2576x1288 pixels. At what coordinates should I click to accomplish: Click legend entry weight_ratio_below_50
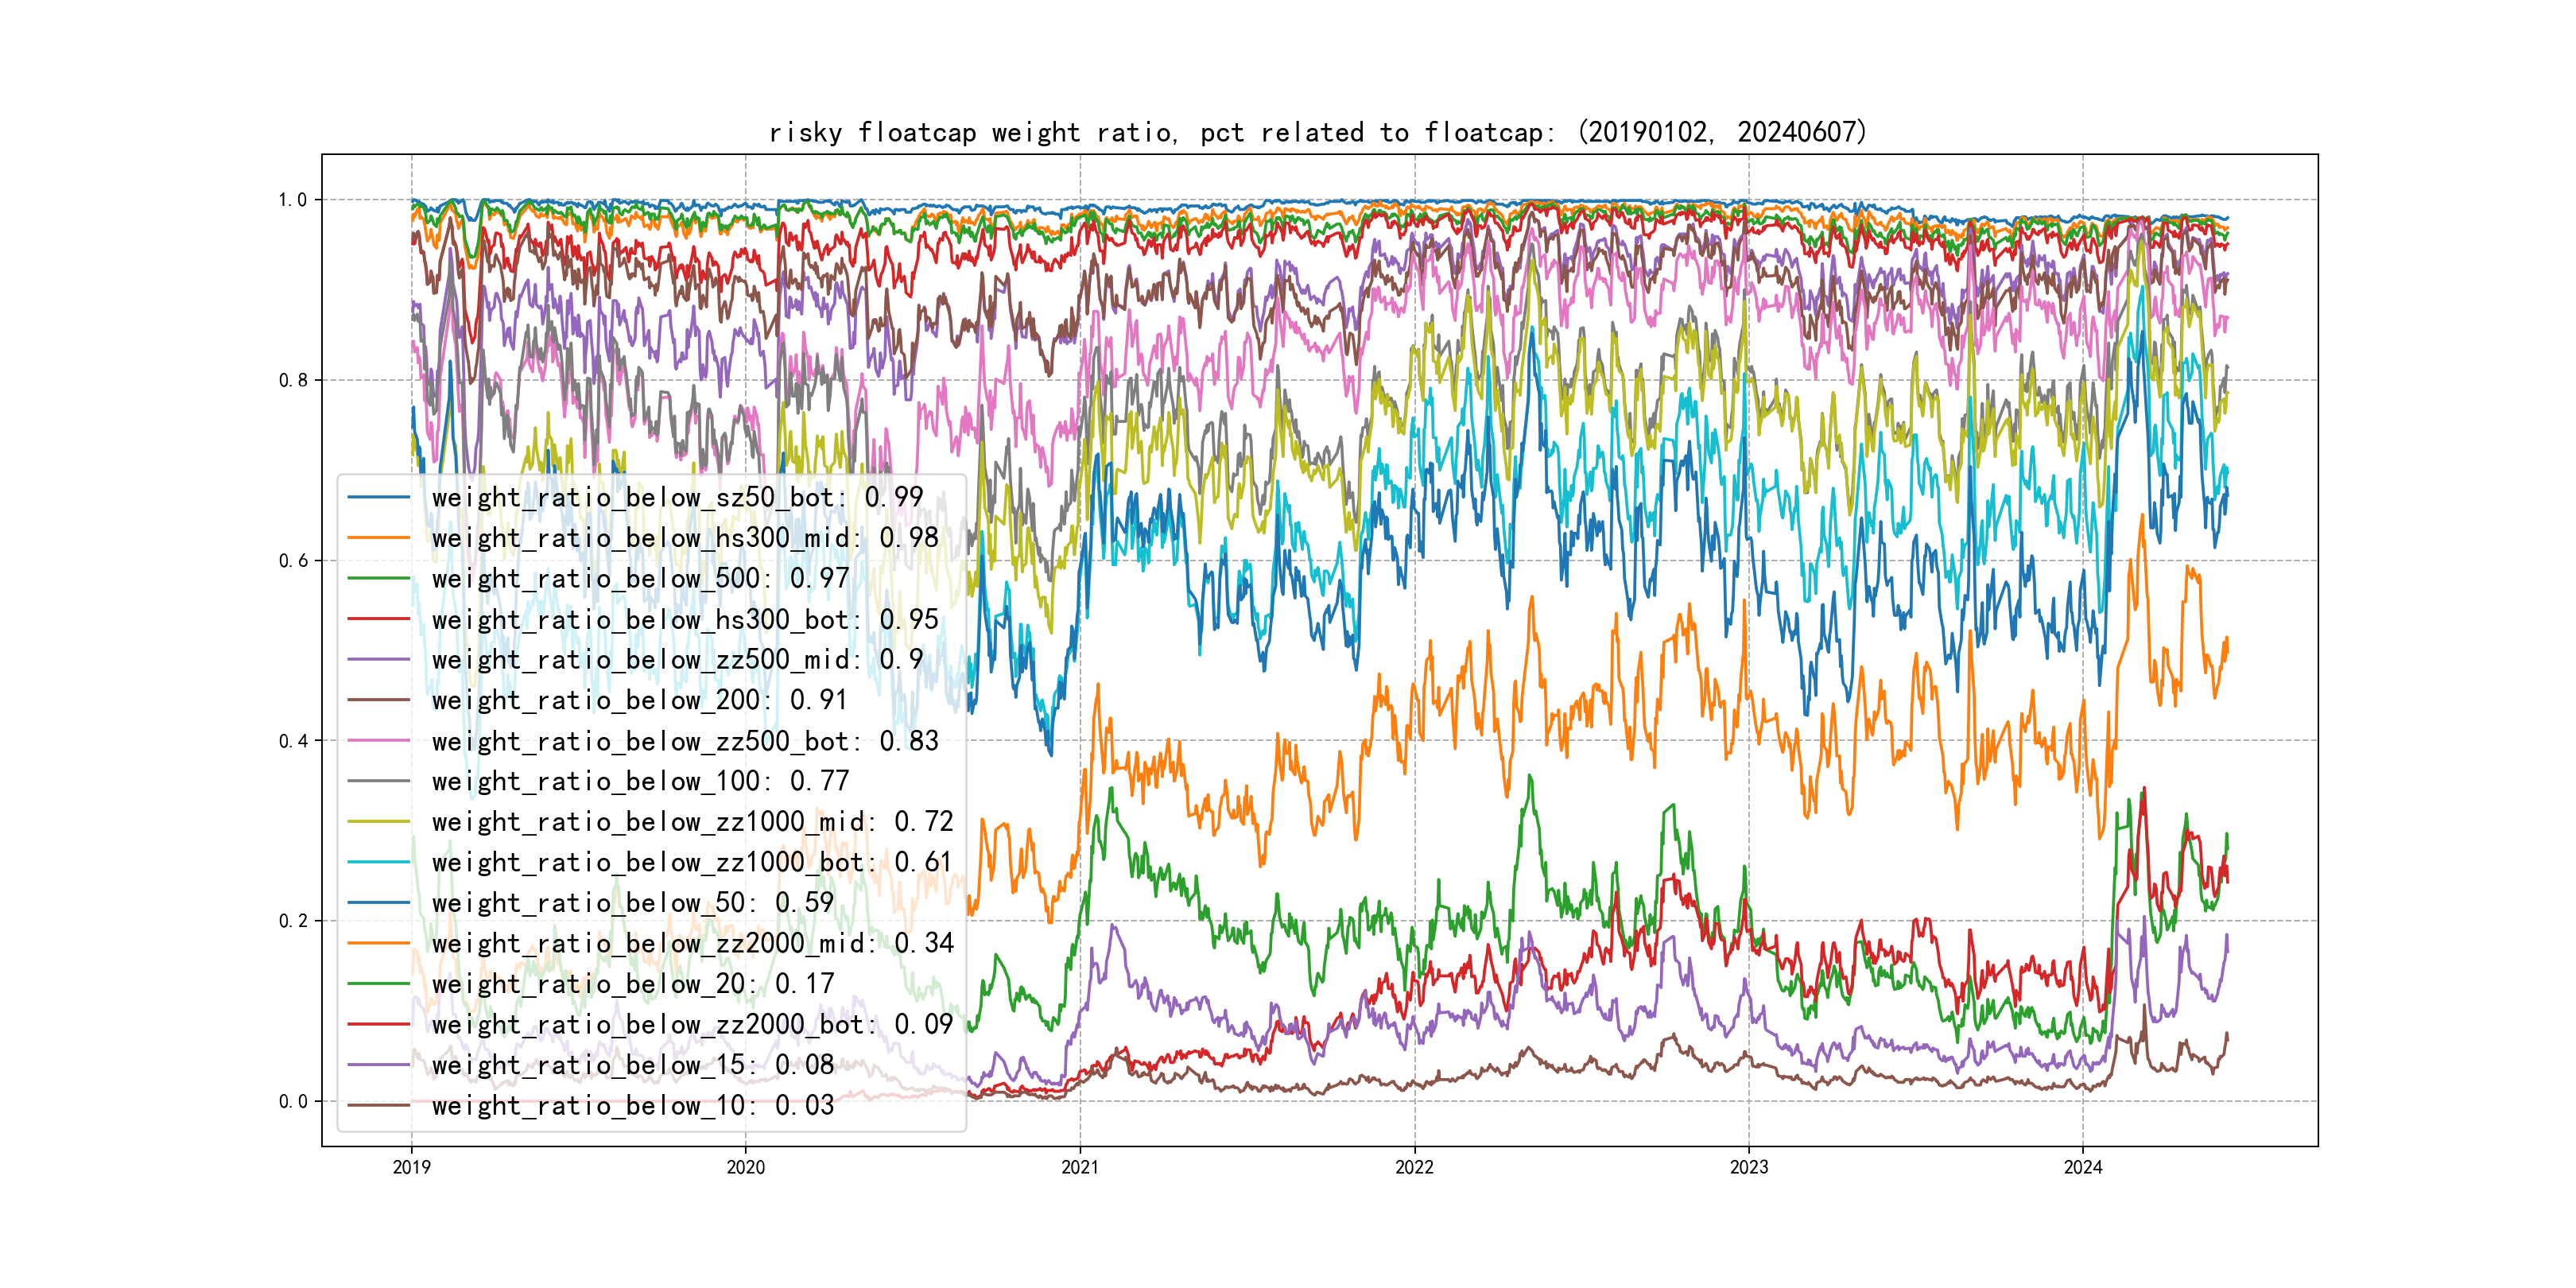(632, 903)
